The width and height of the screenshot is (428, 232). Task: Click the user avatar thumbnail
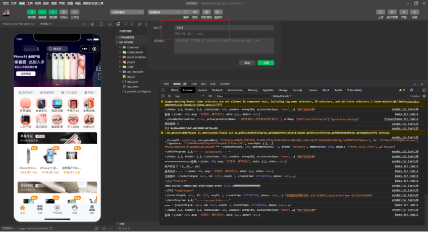pyautogui.click(x=6, y=13)
